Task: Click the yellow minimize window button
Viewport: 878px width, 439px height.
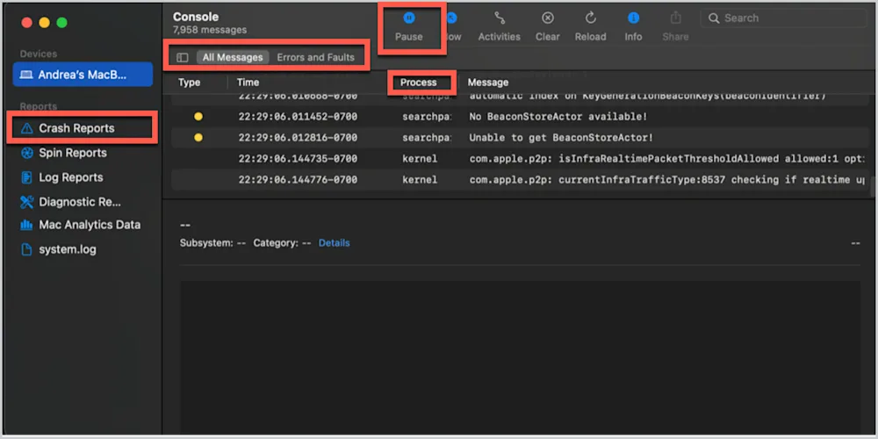Action: point(44,23)
